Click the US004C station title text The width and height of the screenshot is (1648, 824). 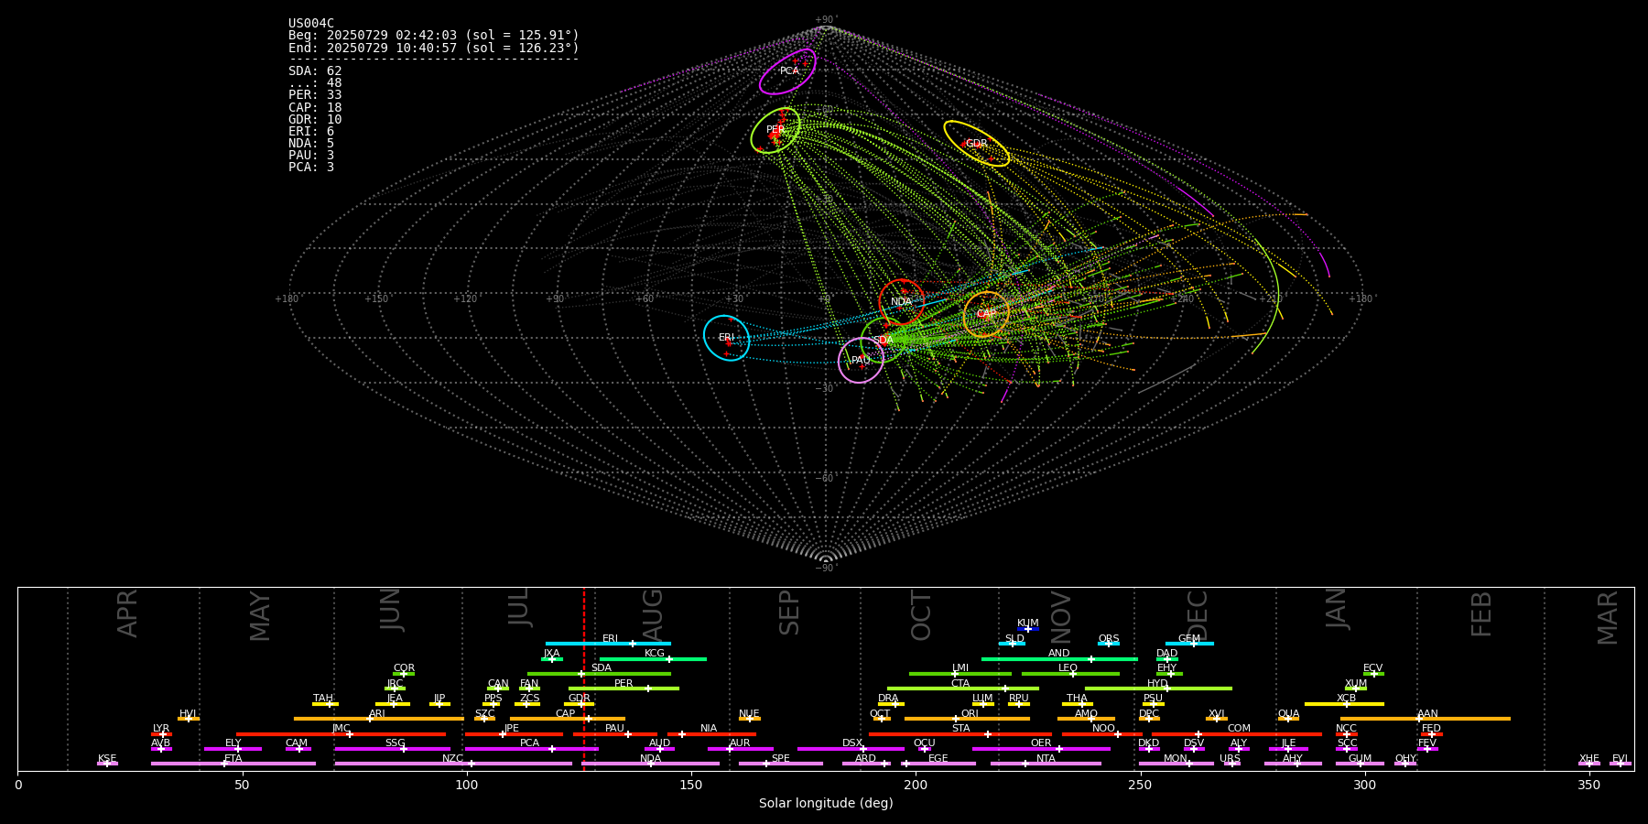tap(311, 24)
